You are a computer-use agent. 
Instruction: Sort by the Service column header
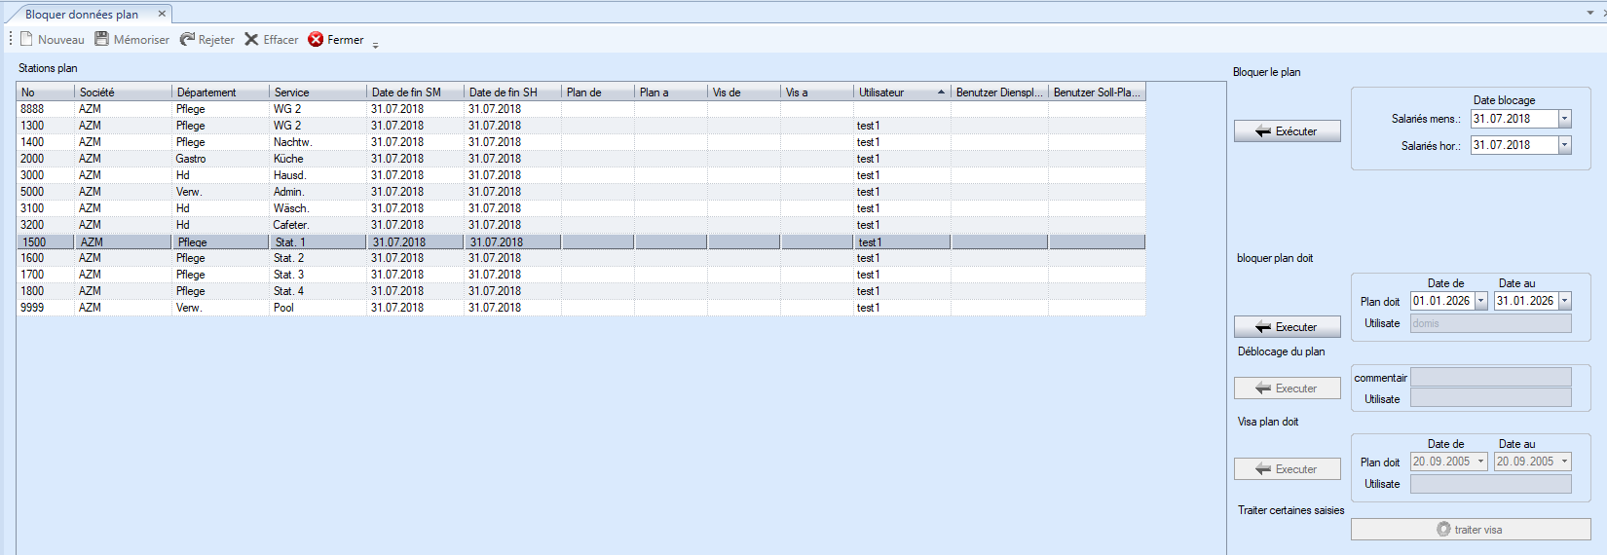coord(318,92)
